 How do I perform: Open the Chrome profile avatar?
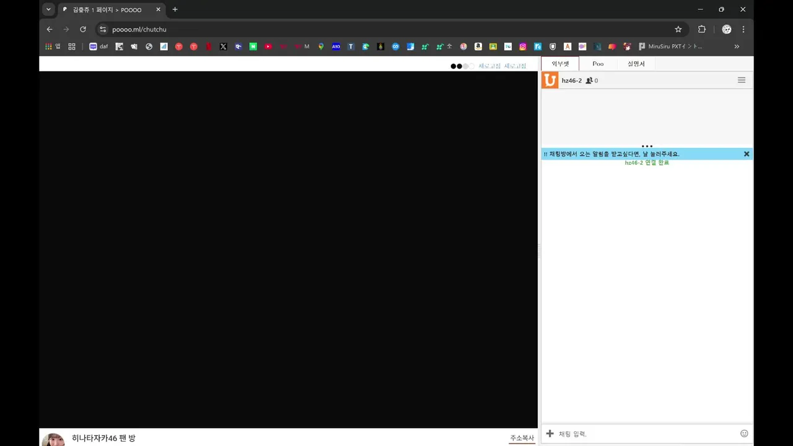[x=727, y=29]
